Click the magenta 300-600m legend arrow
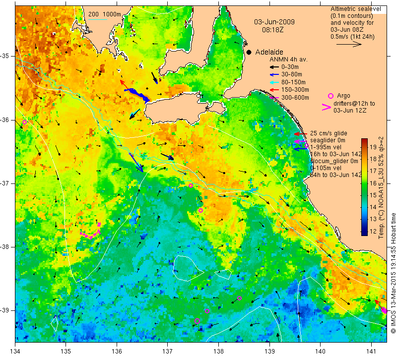The width and height of the screenshot is (397, 357). tap(274, 98)
